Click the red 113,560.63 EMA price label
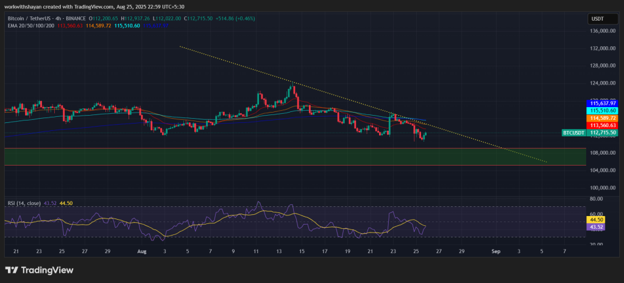The width and height of the screenshot is (624, 283). (602, 126)
